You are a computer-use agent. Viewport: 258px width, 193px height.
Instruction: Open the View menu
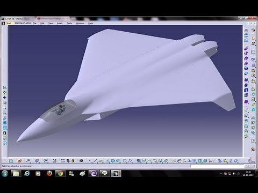coord(51,23)
